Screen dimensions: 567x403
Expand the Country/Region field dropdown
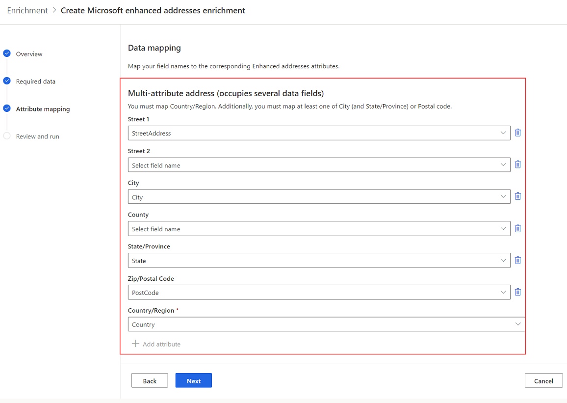[x=517, y=324]
